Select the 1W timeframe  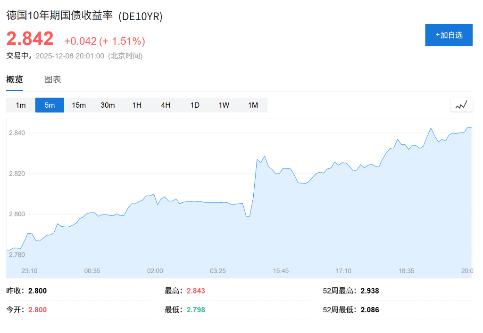[x=224, y=105]
